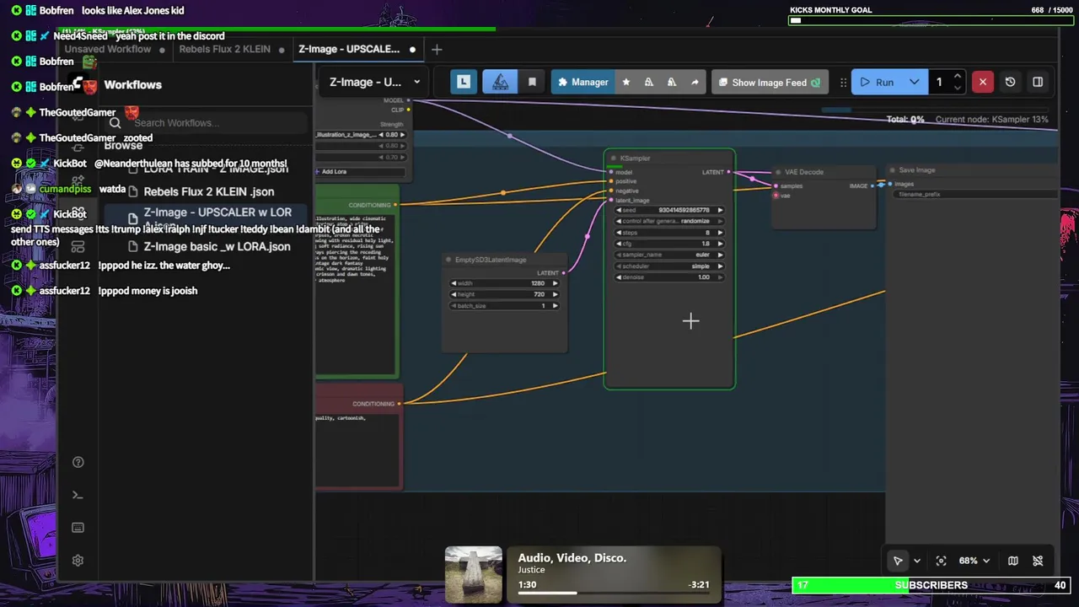Click the album art thumbnail of Justice
The width and height of the screenshot is (1079, 607).
(474, 575)
